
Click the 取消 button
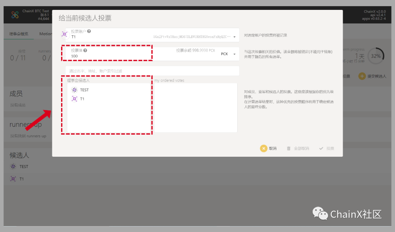click(268, 148)
